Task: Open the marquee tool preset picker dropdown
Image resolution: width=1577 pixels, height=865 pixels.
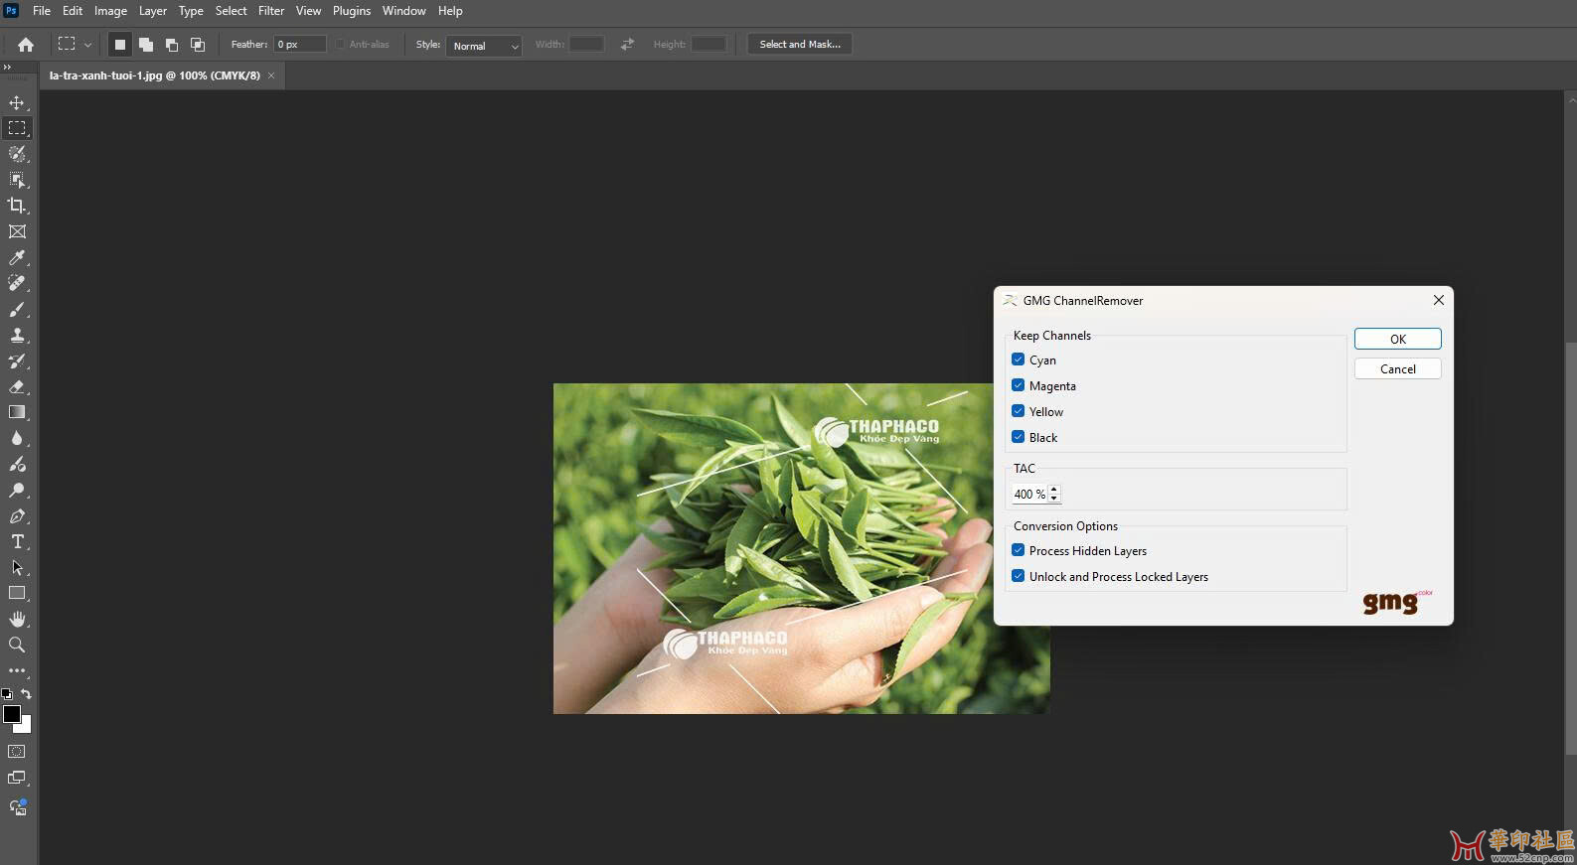Action: click(87, 45)
